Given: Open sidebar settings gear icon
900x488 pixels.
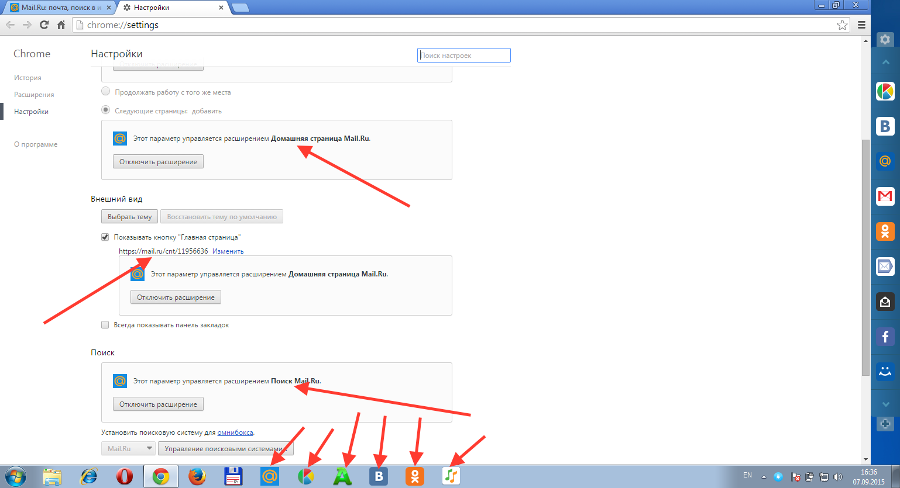Looking at the screenshot, I should pyautogui.click(x=885, y=39).
